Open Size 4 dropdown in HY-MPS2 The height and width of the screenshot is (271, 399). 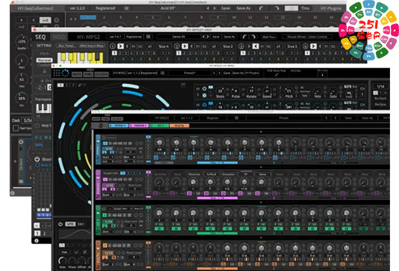click(x=163, y=46)
